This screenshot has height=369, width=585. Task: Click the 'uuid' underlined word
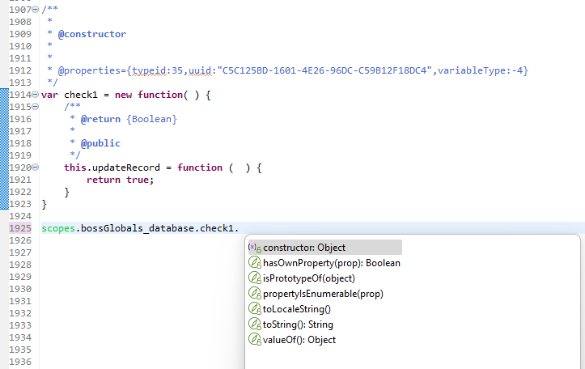(x=200, y=70)
